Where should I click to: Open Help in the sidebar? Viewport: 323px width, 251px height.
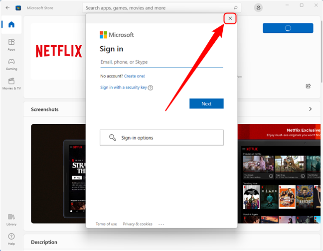click(x=11, y=239)
